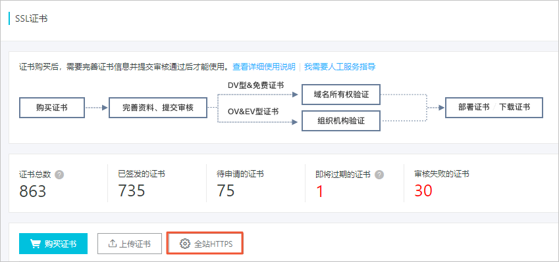Open the 全站HTTPS settings button

coord(205,244)
